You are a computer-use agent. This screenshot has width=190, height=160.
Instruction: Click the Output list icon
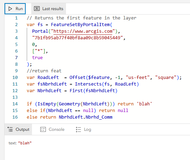(x=10, y=129)
